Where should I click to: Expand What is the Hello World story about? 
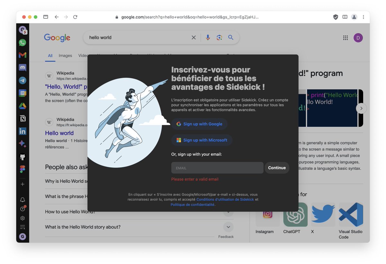[x=139, y=227]
